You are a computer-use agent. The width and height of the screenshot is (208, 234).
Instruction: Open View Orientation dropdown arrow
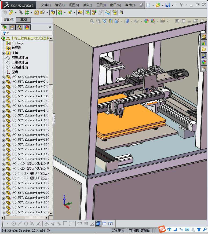point(122,21)
